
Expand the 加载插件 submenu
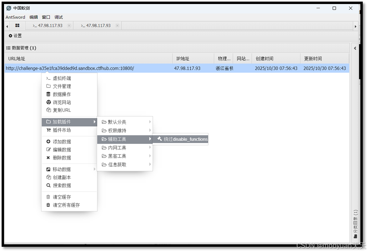69,122
